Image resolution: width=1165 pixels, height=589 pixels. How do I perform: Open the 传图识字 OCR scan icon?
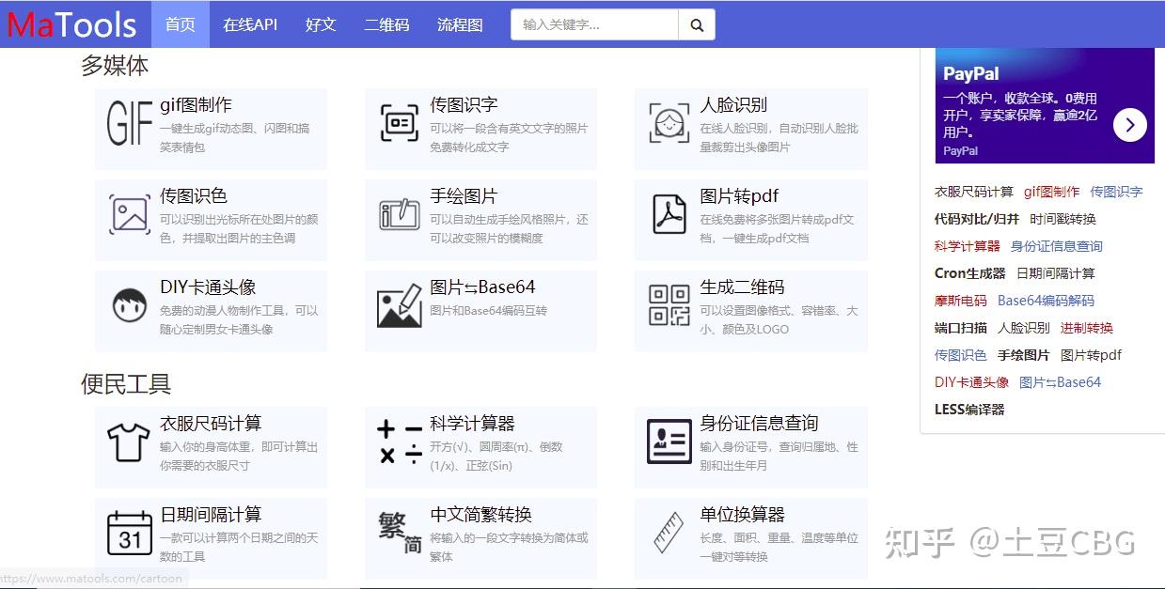coord(400,123)
